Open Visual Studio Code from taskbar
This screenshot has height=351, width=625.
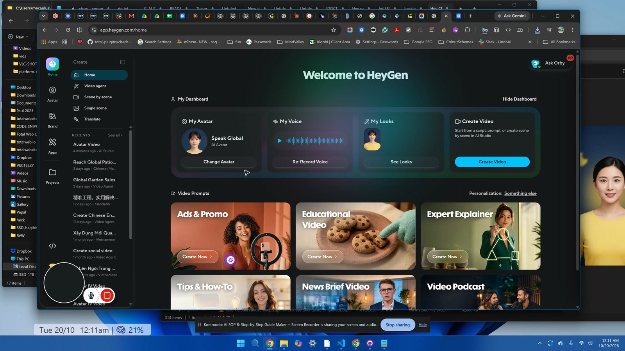pyautogui.click(x=341, y=343)
